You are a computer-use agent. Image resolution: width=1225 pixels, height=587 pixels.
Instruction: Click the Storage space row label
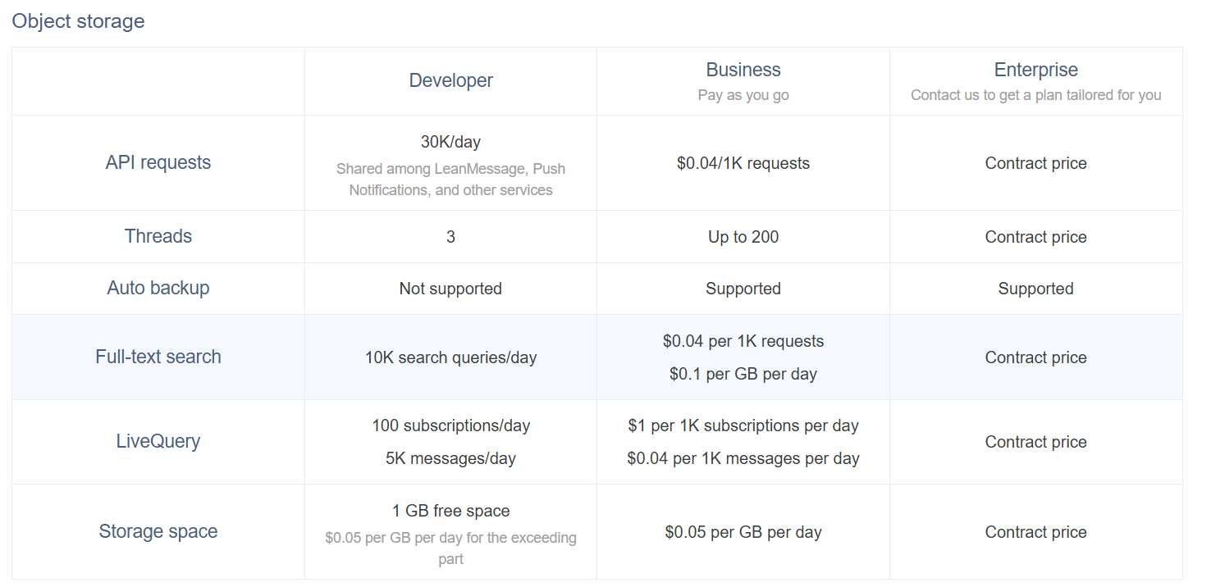pyautogui.click(x=158, y=531)
